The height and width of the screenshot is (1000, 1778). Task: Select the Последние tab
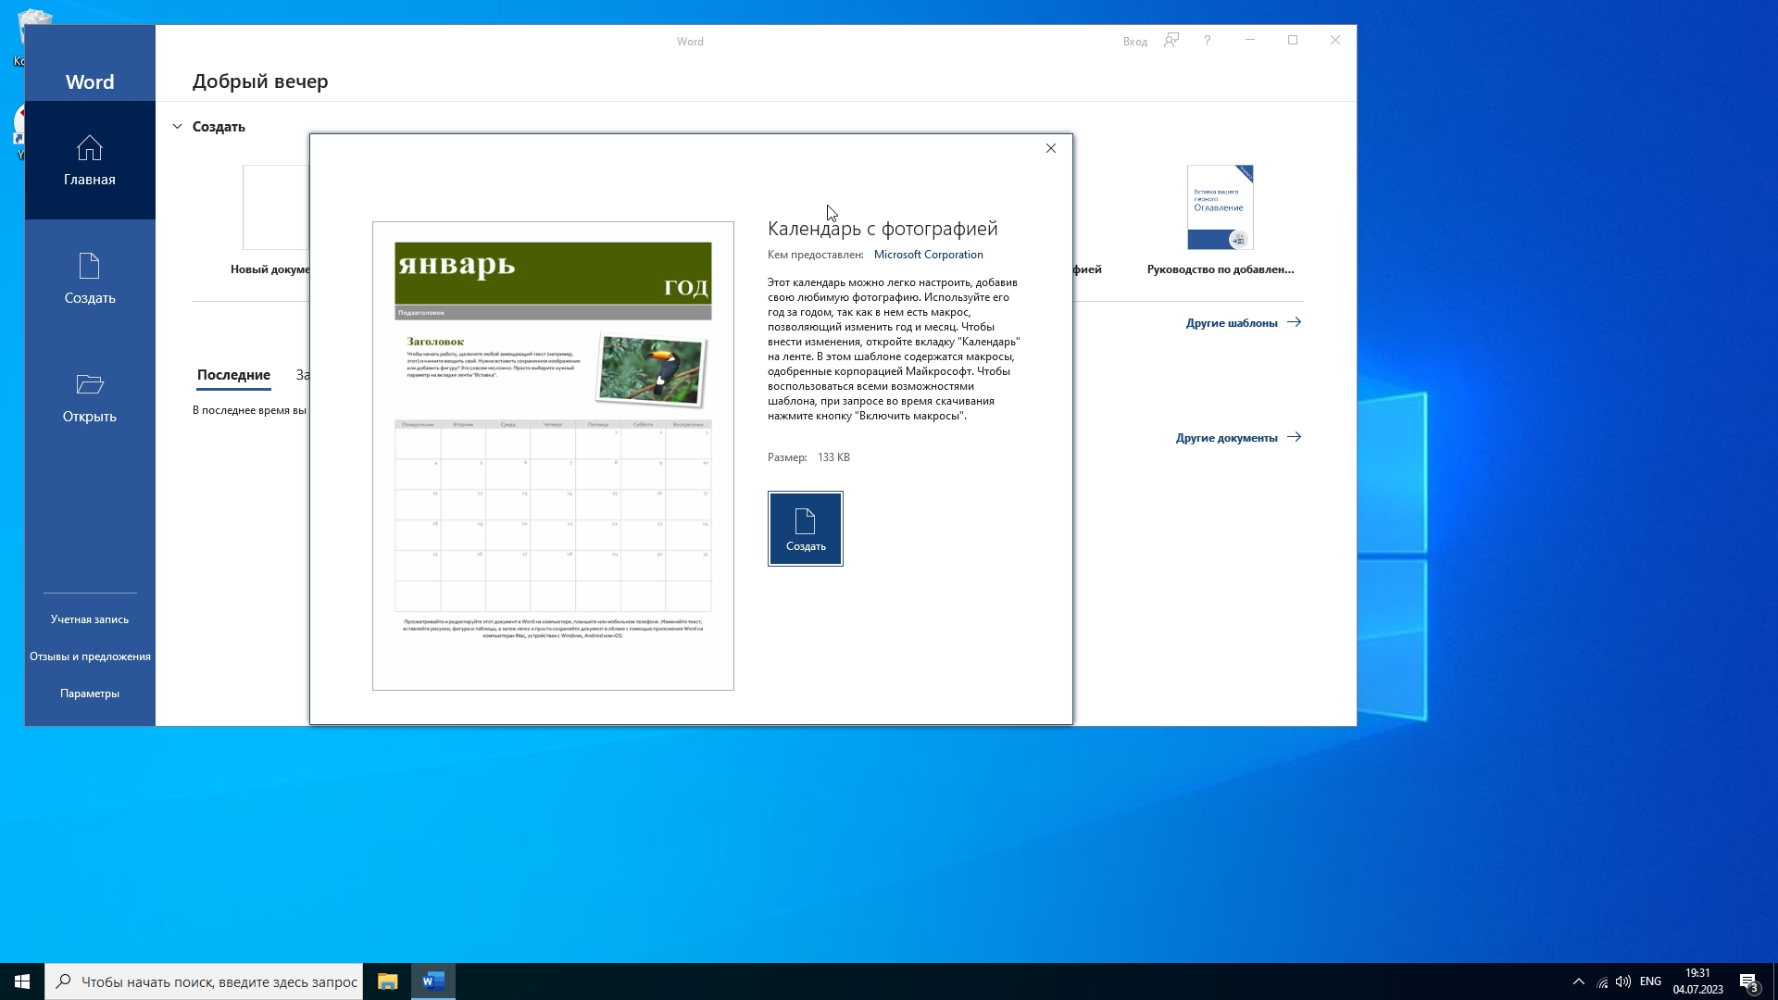tap(233, 375)
